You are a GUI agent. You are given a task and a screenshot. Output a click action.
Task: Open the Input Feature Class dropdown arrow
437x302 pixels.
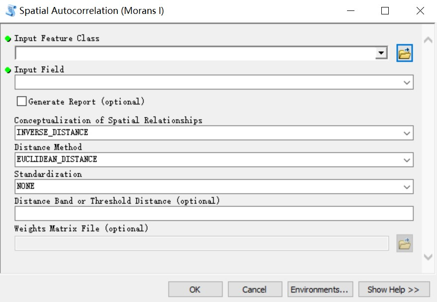coord(381,53)
